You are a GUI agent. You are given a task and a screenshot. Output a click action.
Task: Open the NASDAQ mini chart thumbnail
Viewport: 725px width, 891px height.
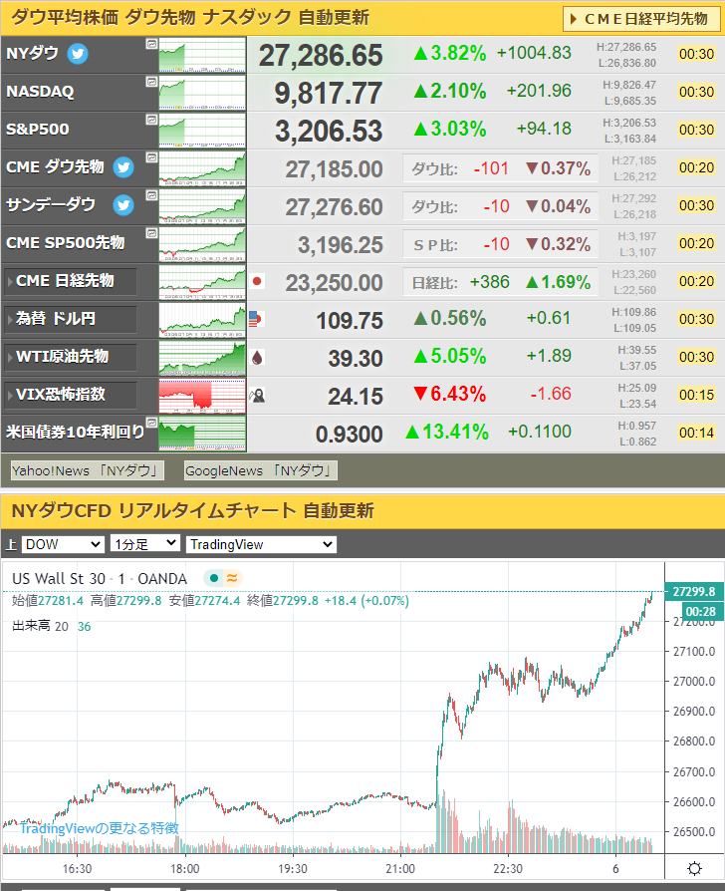[x=202, y=93]
